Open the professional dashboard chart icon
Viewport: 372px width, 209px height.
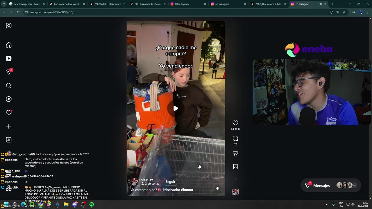pyautogui.click(x=9, y=140)
